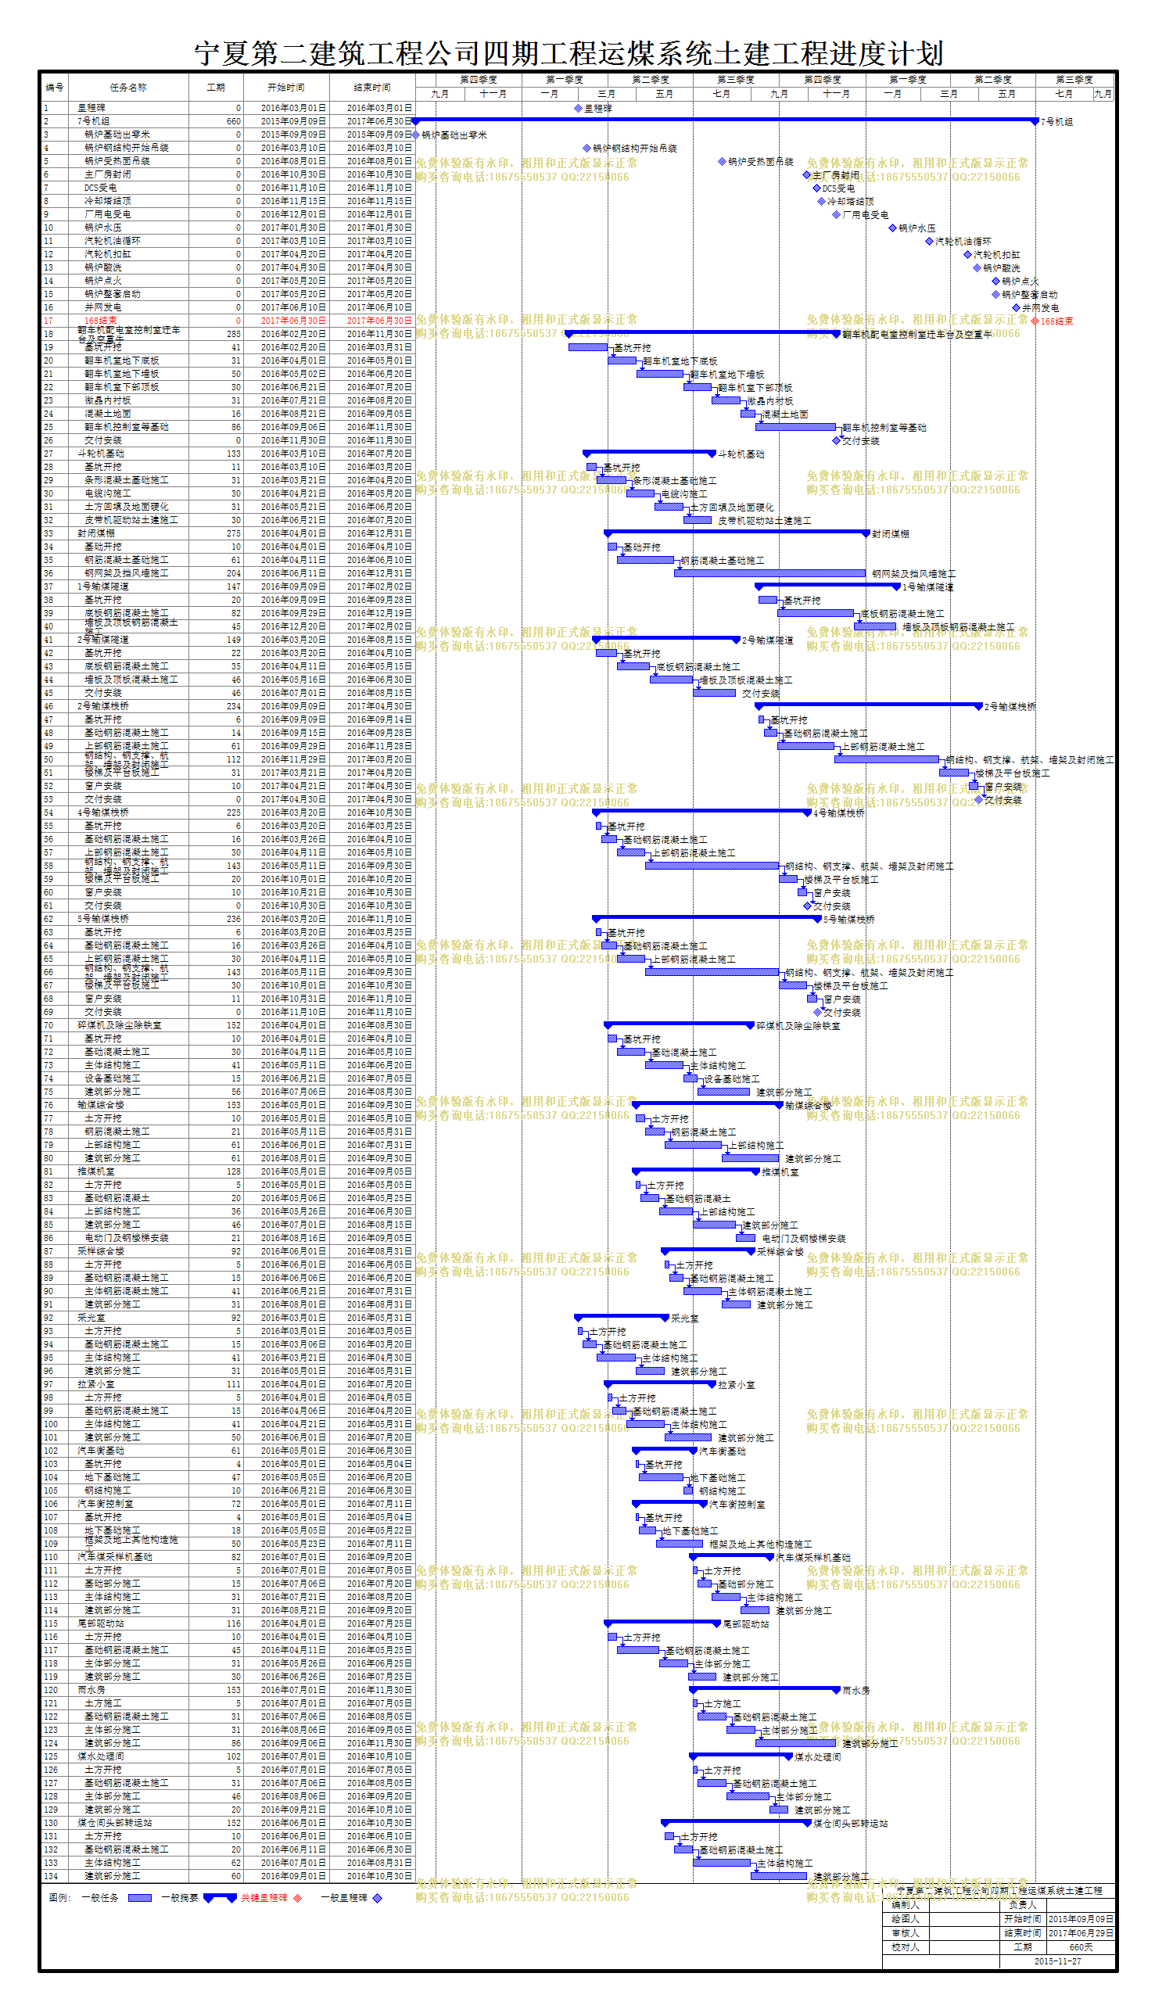Select the 7号机组 summary bar in chart

pyautogui.click(x=725, y=120)
